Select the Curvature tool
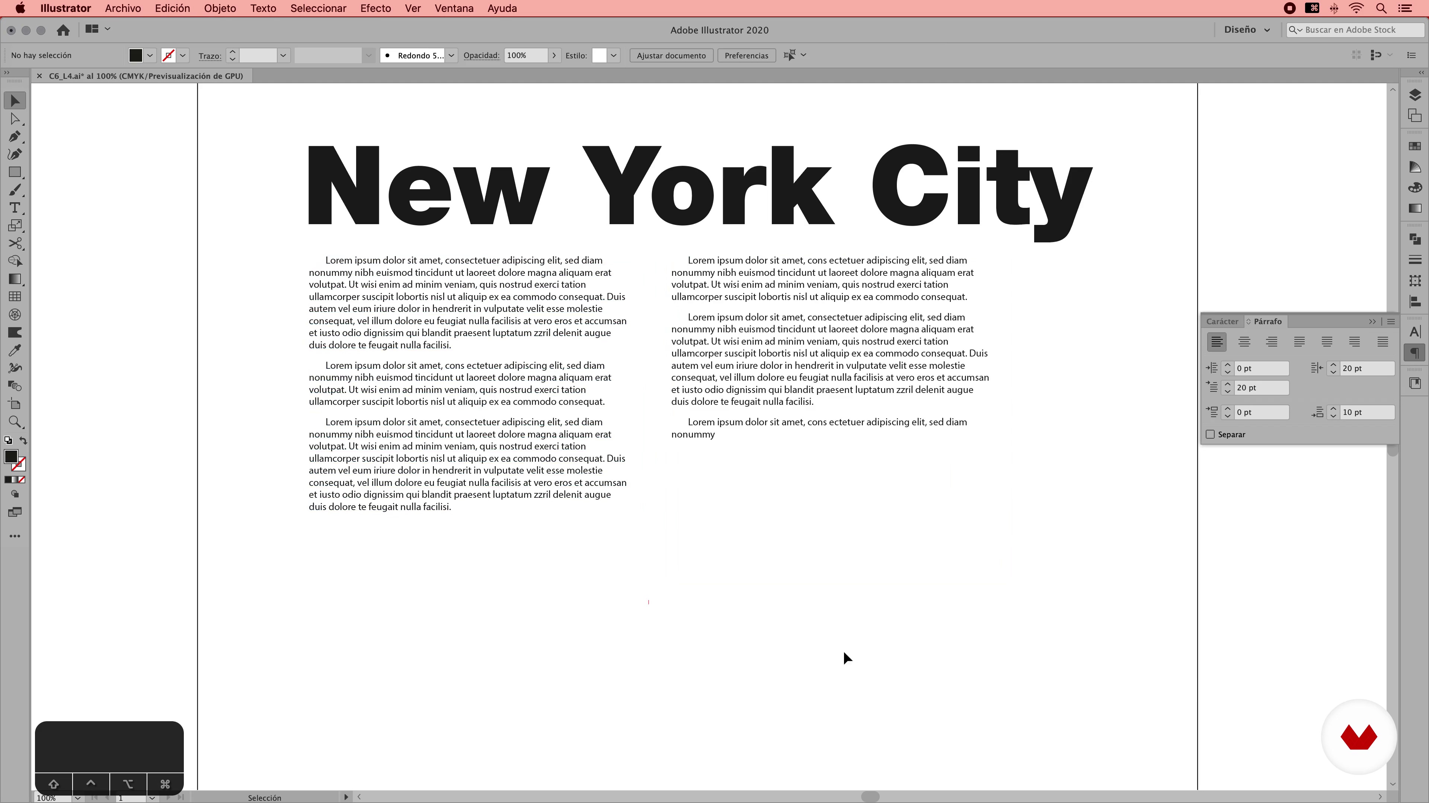Viewport: 1429px width, 803px height. pyautogui.click(x=15, y=154)
